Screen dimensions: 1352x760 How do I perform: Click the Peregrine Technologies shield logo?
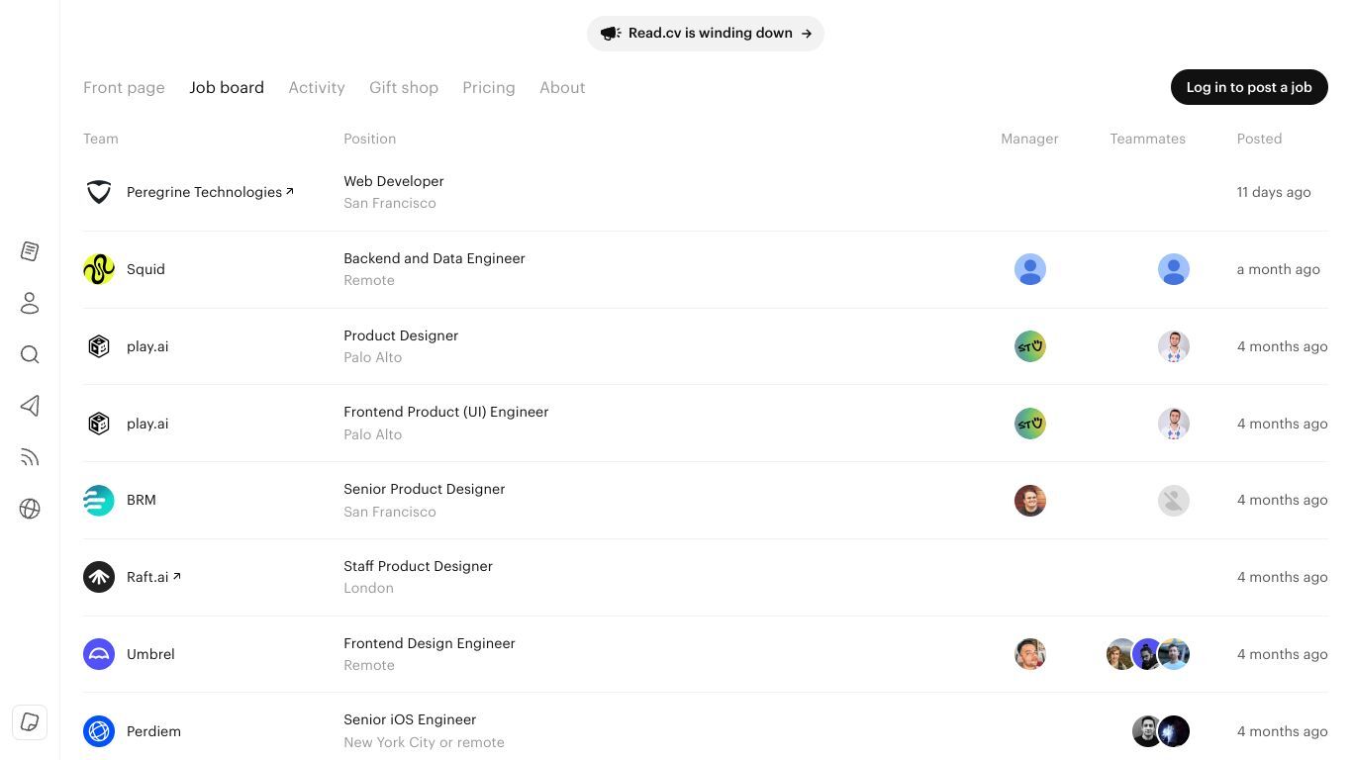click(99, 192)
